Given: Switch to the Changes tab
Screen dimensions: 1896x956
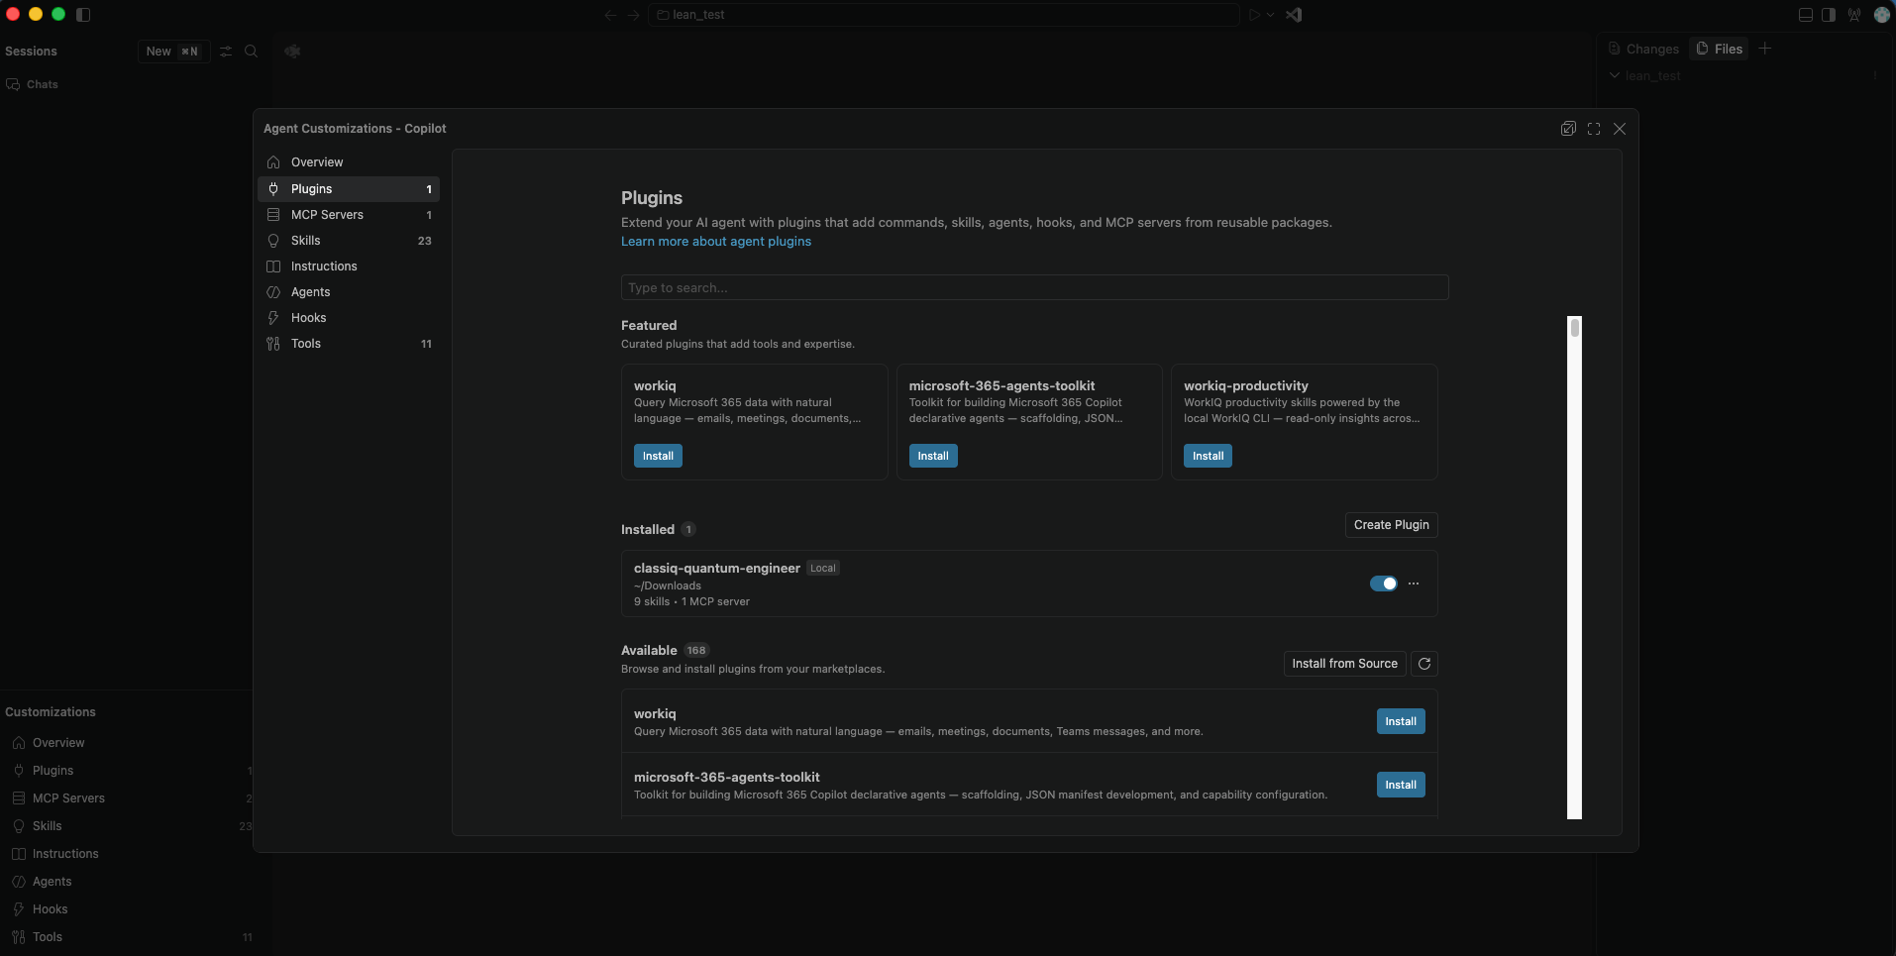Looking at the screenshot, I should 1643,49.
